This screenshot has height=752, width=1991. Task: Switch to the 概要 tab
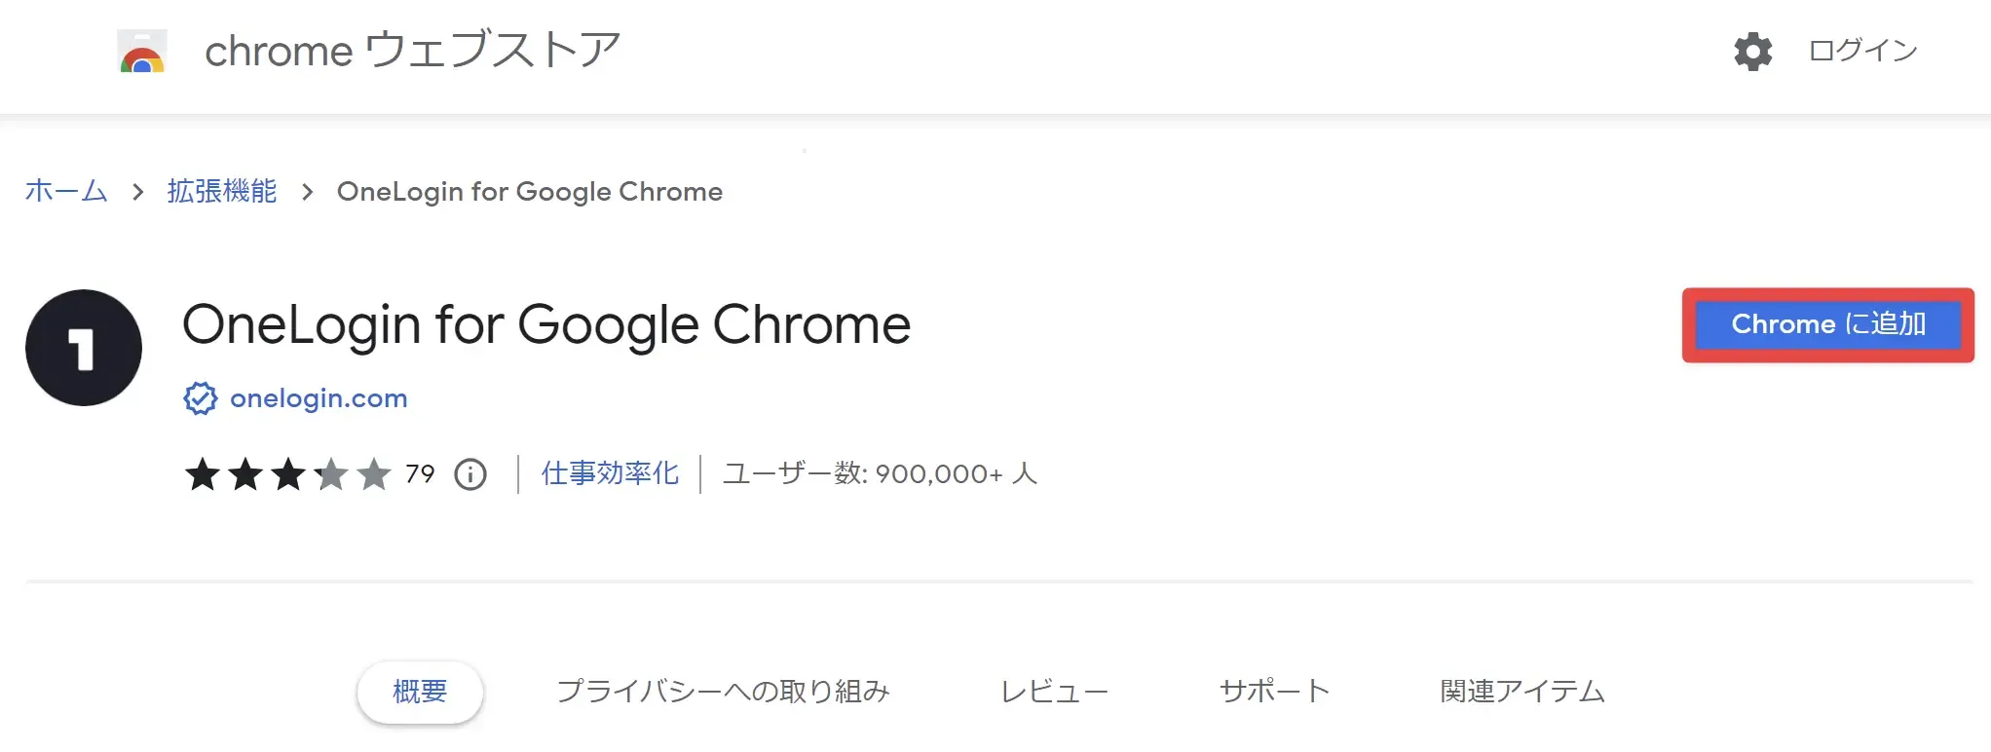419,692
